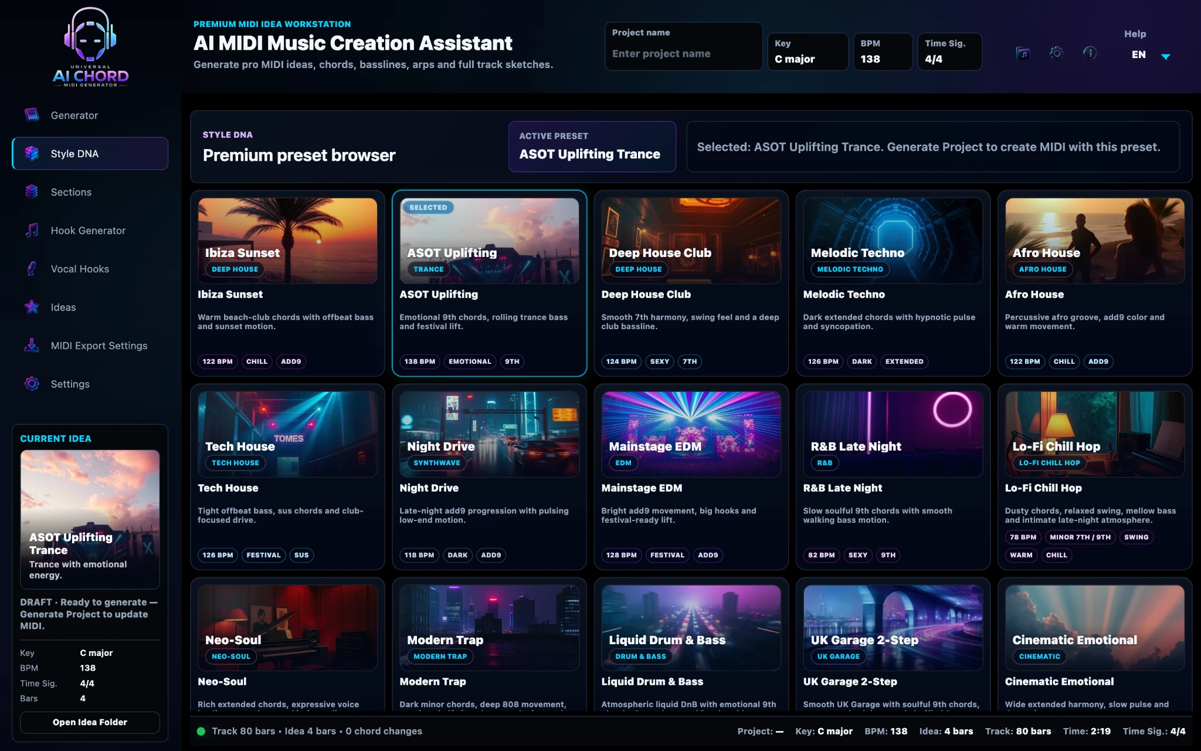Viewport: 1201px width, 751px height.
Task: Click the MINOR 7TH / 9TH tag
Action: tap(1080, 537)
